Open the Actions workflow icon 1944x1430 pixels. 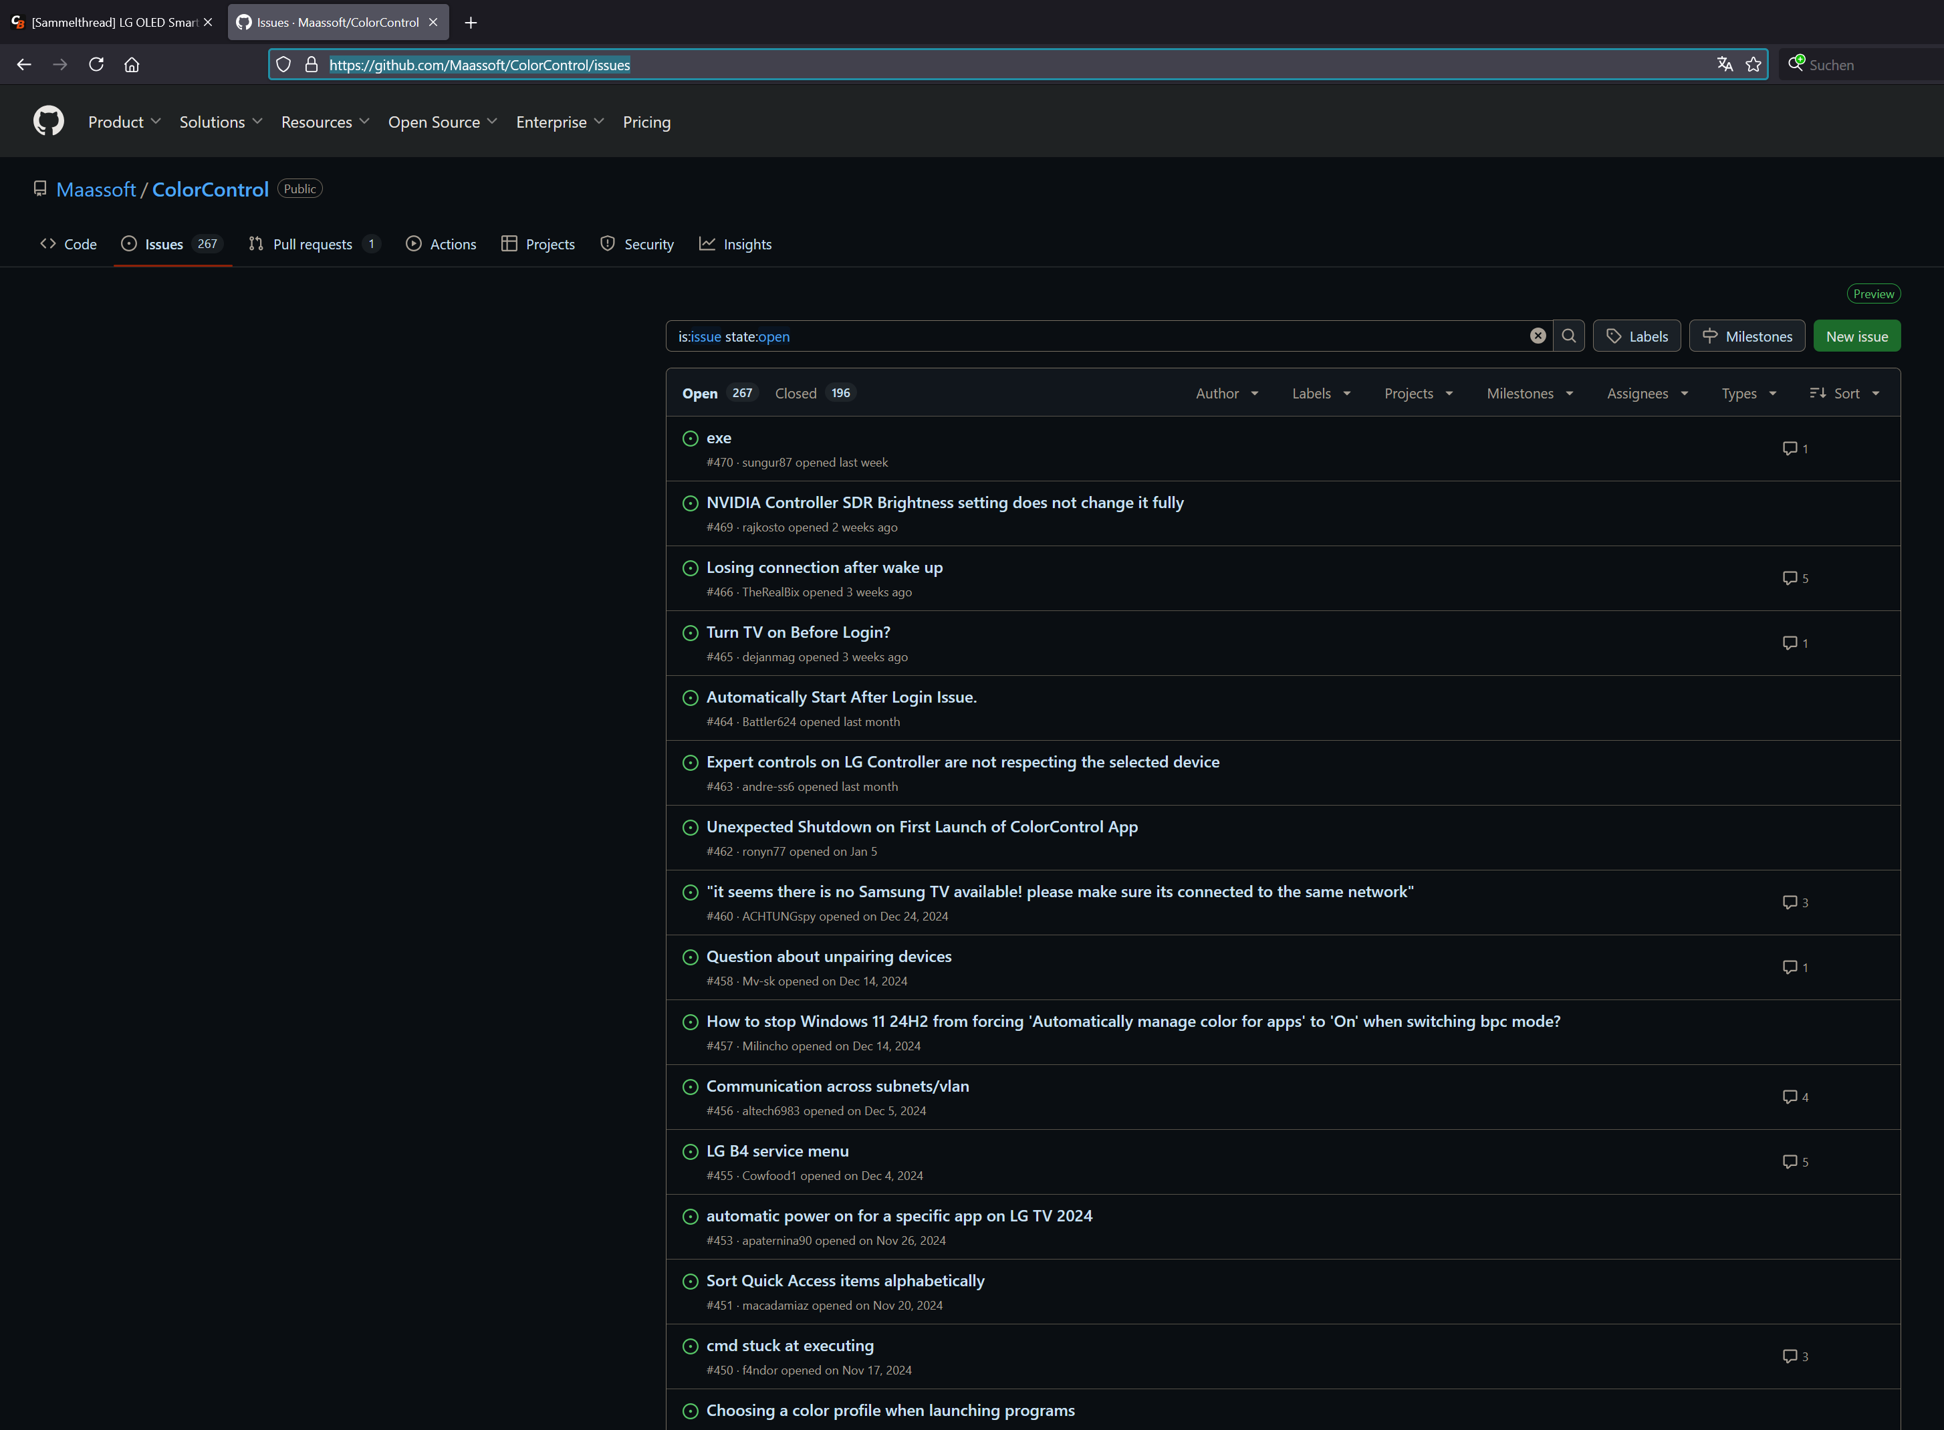pos(415,244)
